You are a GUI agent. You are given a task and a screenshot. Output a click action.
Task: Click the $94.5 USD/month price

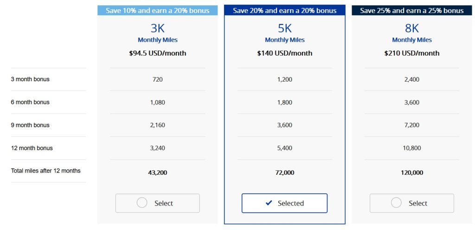pyautogui.click(x=158, y=53)
